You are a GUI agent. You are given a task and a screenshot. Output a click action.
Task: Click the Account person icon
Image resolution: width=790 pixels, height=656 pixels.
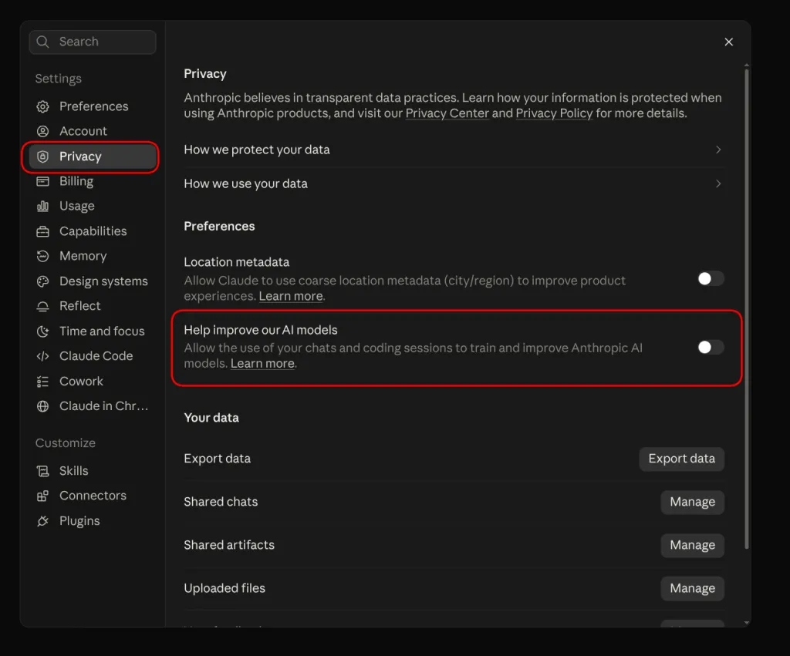pyautogui.click(x=43, y=131)
